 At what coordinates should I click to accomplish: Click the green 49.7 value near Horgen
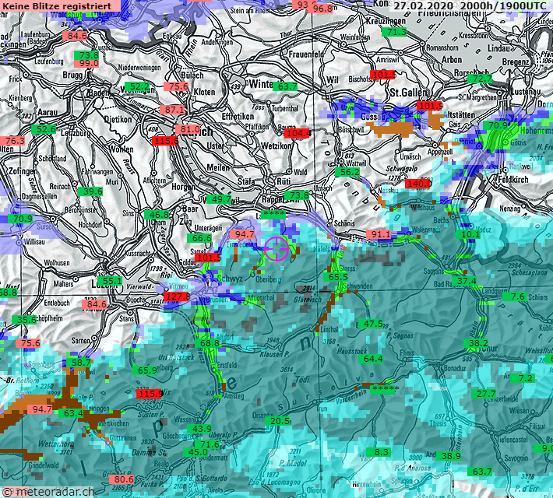(x=219, y=199)
